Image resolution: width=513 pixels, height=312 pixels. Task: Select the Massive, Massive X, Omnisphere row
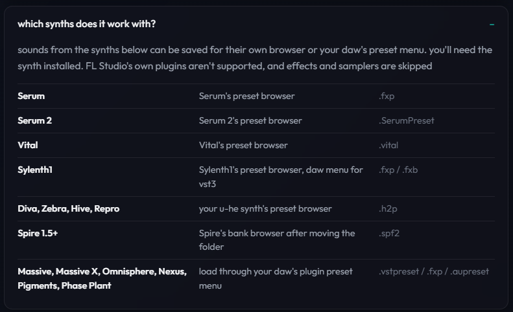point(256,278)
